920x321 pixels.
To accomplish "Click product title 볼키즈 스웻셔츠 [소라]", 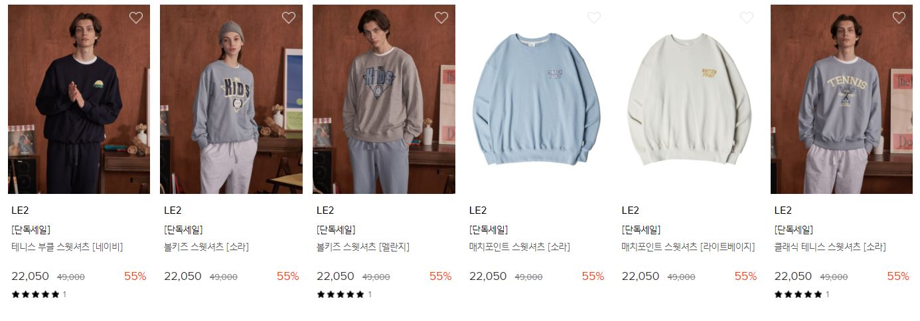I will tap(206, 247).
